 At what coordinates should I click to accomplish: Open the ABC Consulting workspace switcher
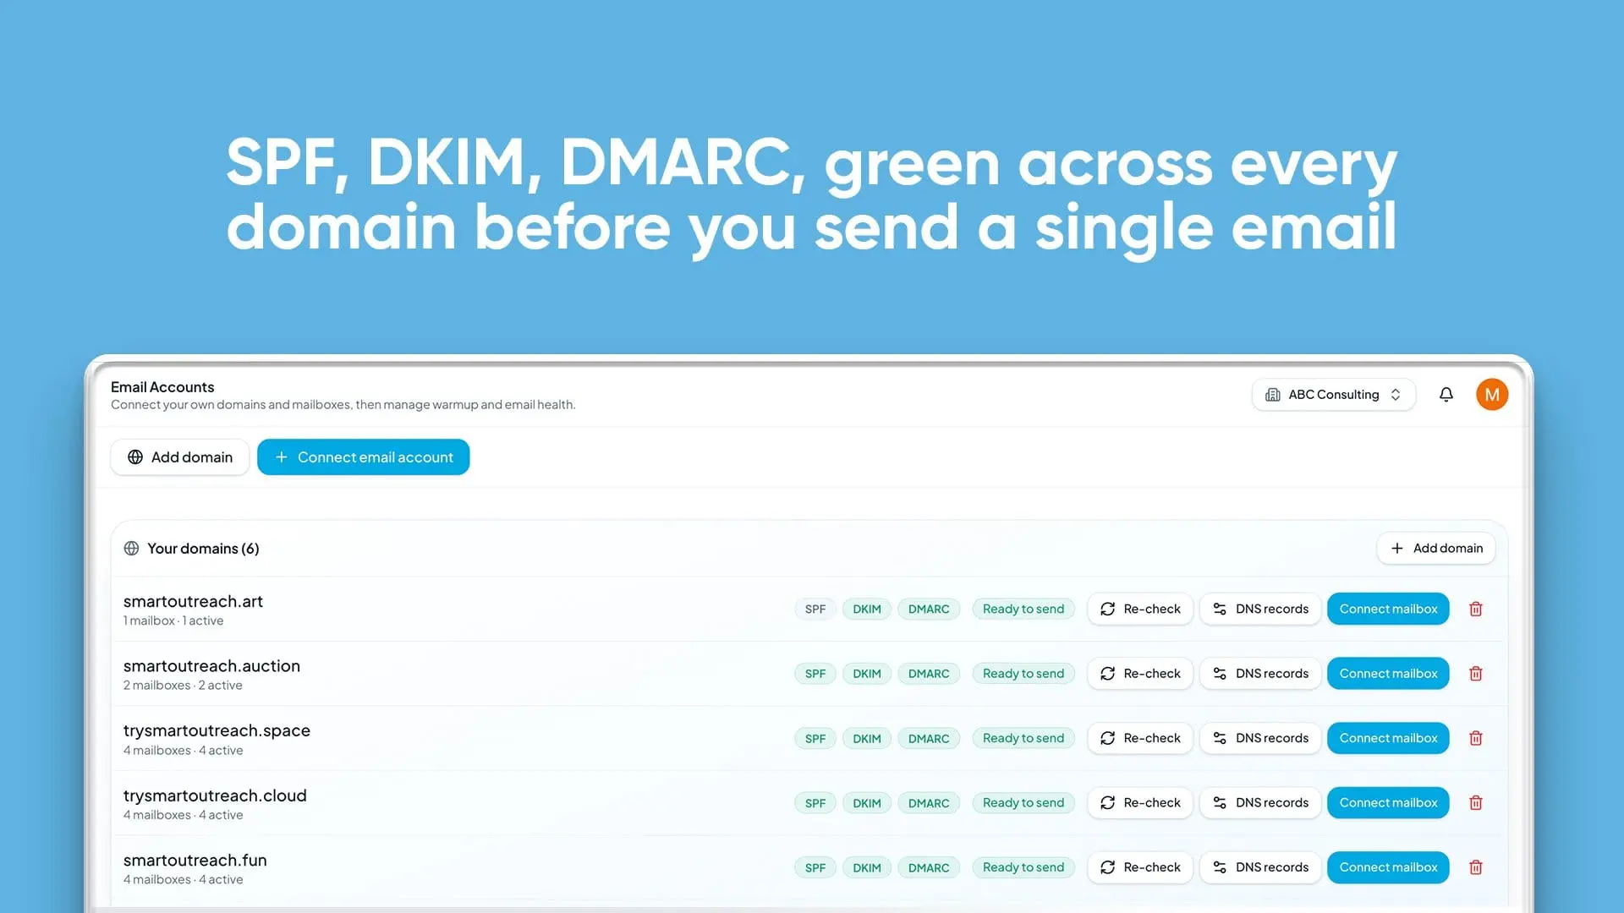1334,395
